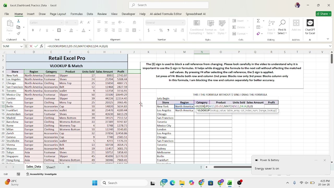Toggle Italic formatting
Screen dimensions: 334x188
pyautogui.click(x=40, y=30)
